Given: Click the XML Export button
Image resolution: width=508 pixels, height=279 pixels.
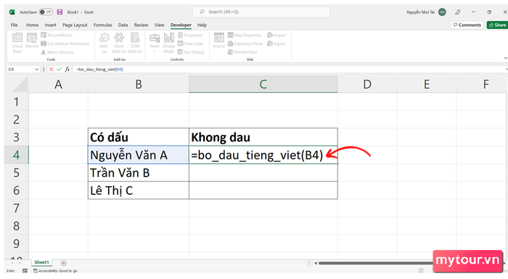Looking at the screenshot, I should (276, 43).
